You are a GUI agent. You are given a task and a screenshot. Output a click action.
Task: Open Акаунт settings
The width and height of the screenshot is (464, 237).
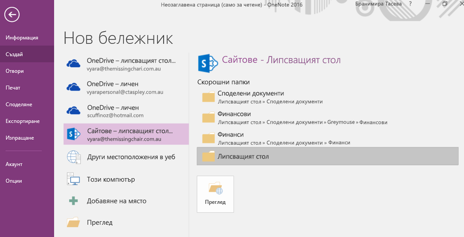[14, 164]
